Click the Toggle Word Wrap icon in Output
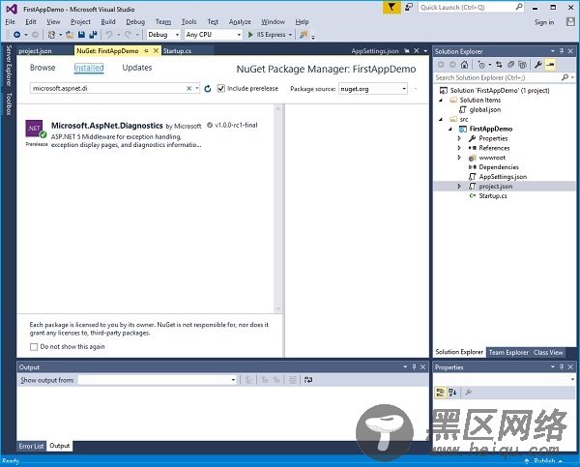 (308, 380)
